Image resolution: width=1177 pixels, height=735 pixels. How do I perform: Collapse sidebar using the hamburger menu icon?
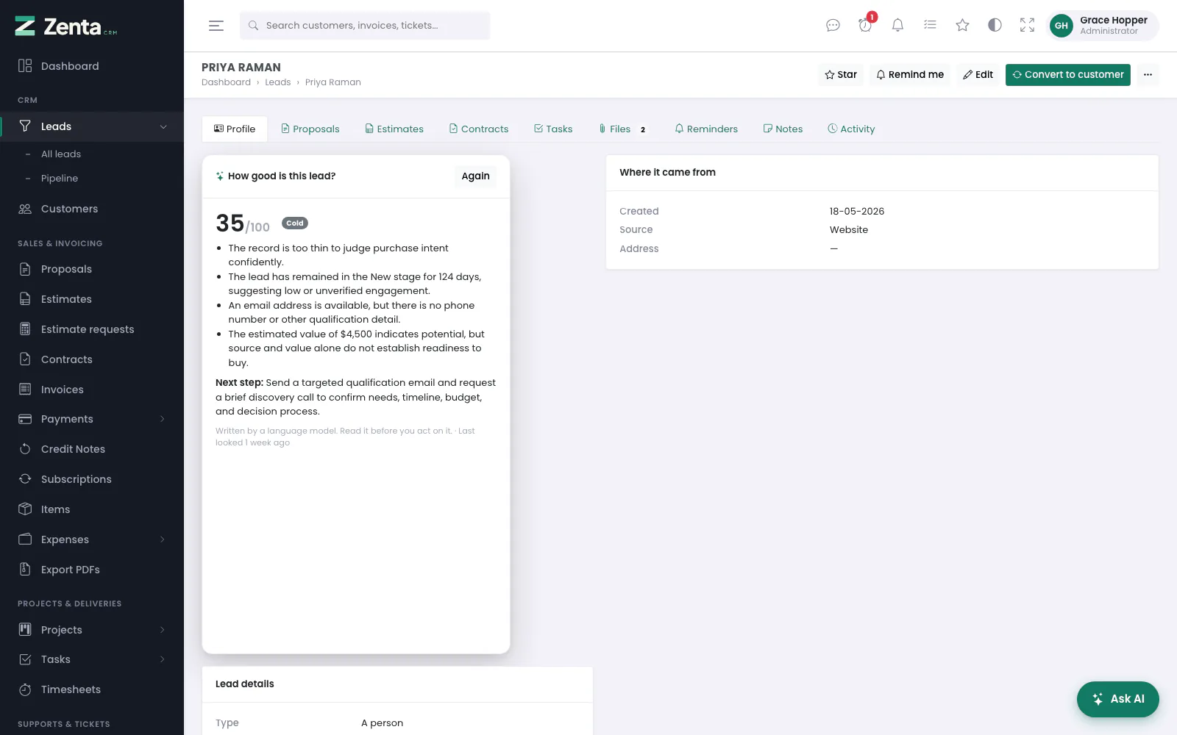(216, 26)
